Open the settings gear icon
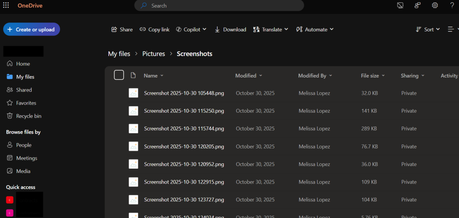Viewport: 459px width, 218px height. click(434, 5)
